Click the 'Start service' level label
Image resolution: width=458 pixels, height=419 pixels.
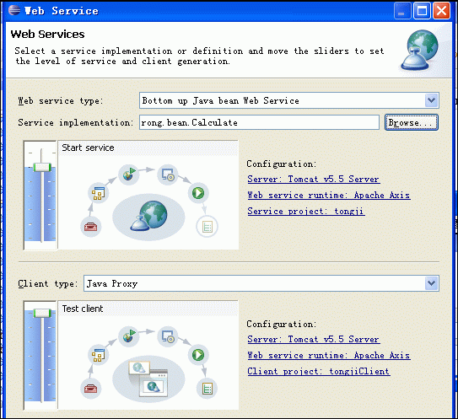point(88,148)
